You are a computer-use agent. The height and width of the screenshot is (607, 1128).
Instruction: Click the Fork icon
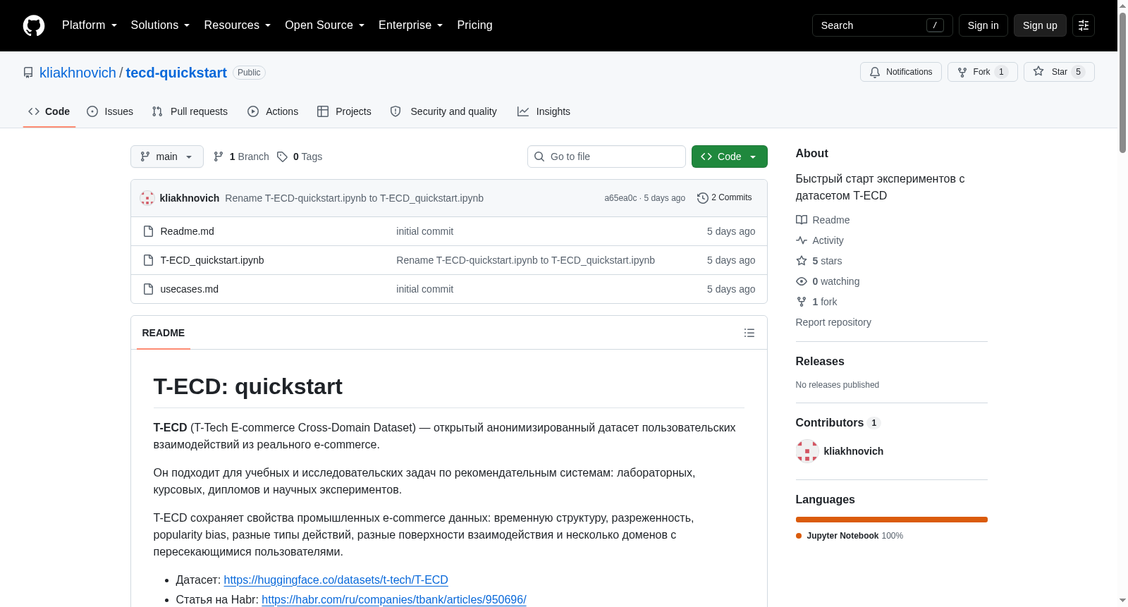click(962, 72)
